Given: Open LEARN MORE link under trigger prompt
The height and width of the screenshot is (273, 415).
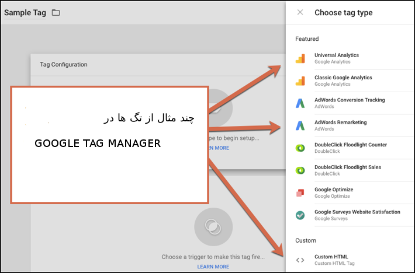Looking at the screenshot, I should [x=213, y=267].
